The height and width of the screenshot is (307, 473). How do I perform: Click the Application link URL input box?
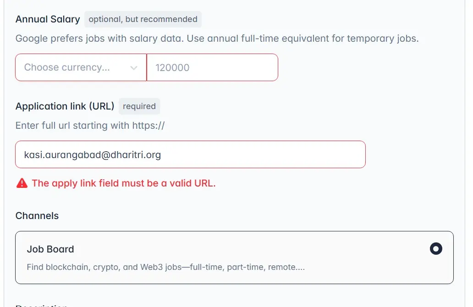[190, 154]
